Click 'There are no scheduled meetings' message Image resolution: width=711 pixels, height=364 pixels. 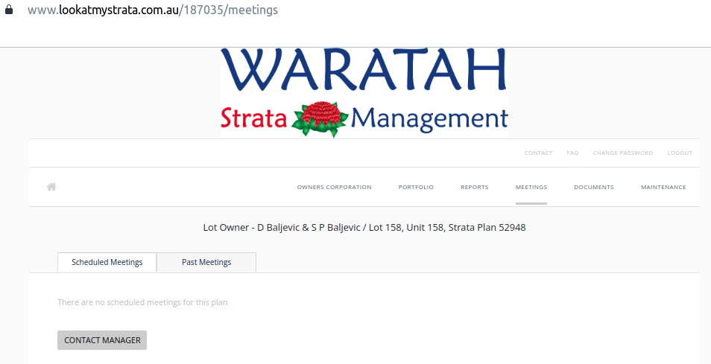click(142, 302)
